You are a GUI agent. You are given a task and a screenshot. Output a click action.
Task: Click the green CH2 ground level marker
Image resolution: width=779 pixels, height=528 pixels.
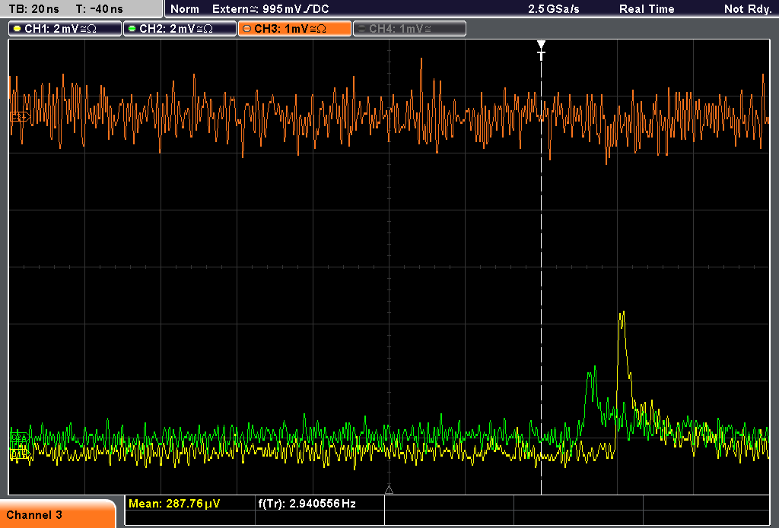pyautogui.click(x=20, y=437)
